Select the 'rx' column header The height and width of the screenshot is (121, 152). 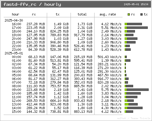[x=34, y=14]
